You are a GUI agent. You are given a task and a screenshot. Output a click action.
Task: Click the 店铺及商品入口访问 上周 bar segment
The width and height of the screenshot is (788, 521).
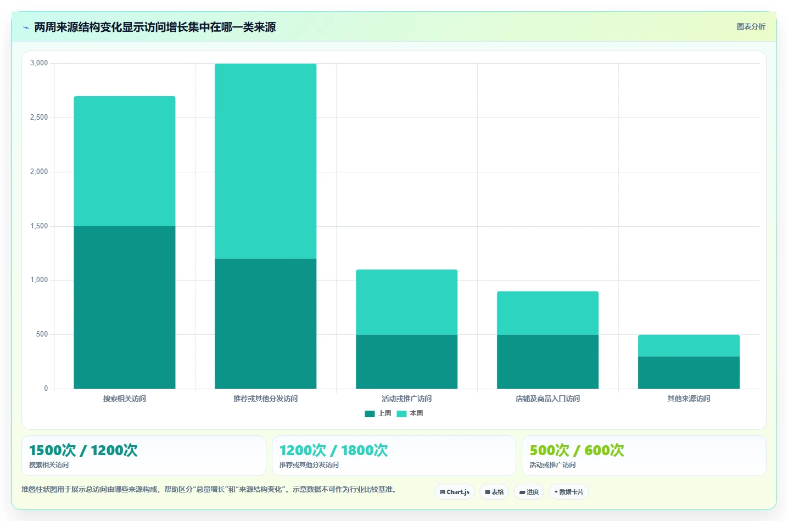tap(548, 362)
